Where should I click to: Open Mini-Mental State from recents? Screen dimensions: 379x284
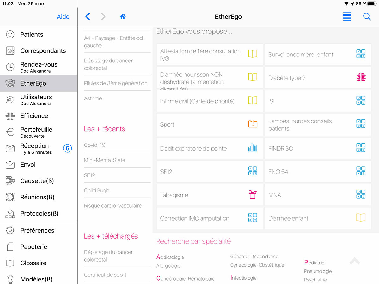pyautogui.click(x=105, y=160)
